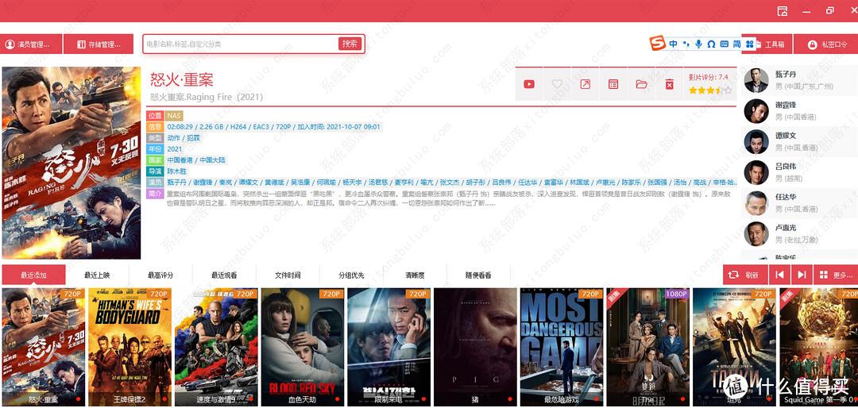The height and width of the screenshot is (408, 858).
Task: Toggle Sogou 中 Chinese/English mode
Action: click(x=674, y=44)
